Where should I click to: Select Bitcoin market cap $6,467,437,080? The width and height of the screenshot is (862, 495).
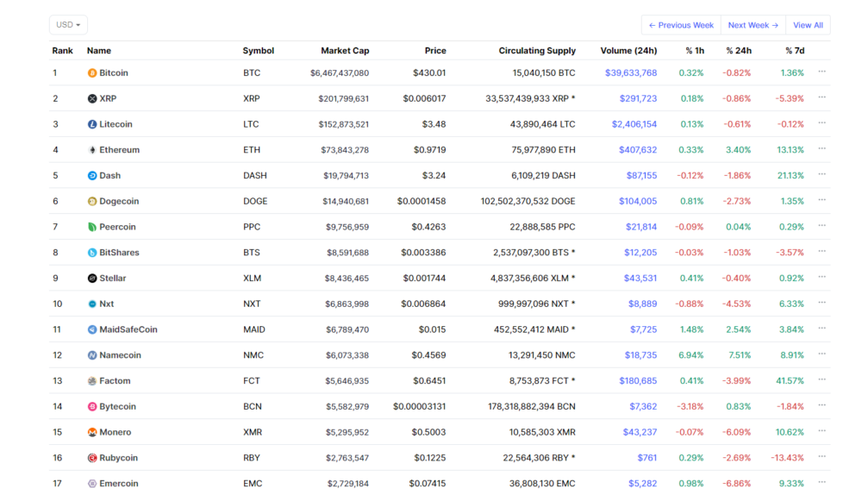pyautogui.click(x=339, y=73)
